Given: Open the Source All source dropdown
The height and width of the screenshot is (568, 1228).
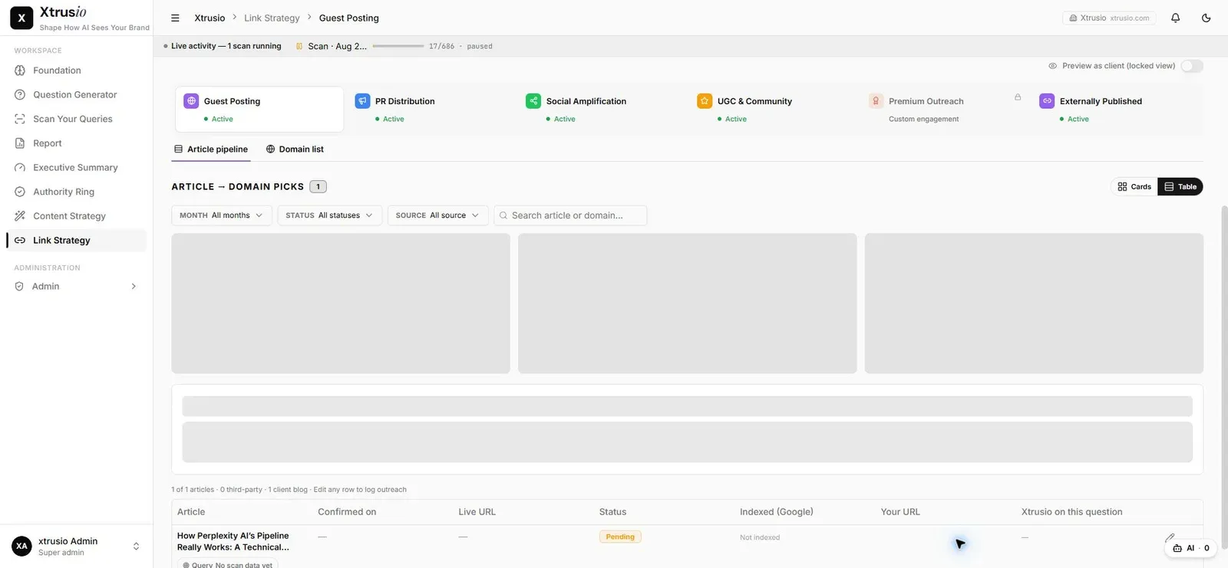Looking at the screenshot, I should pos(437,215).
